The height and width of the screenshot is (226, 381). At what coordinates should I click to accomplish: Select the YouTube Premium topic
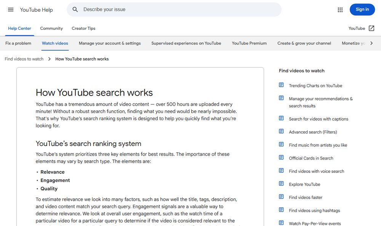pyautogui.click(x=249, y=43)
